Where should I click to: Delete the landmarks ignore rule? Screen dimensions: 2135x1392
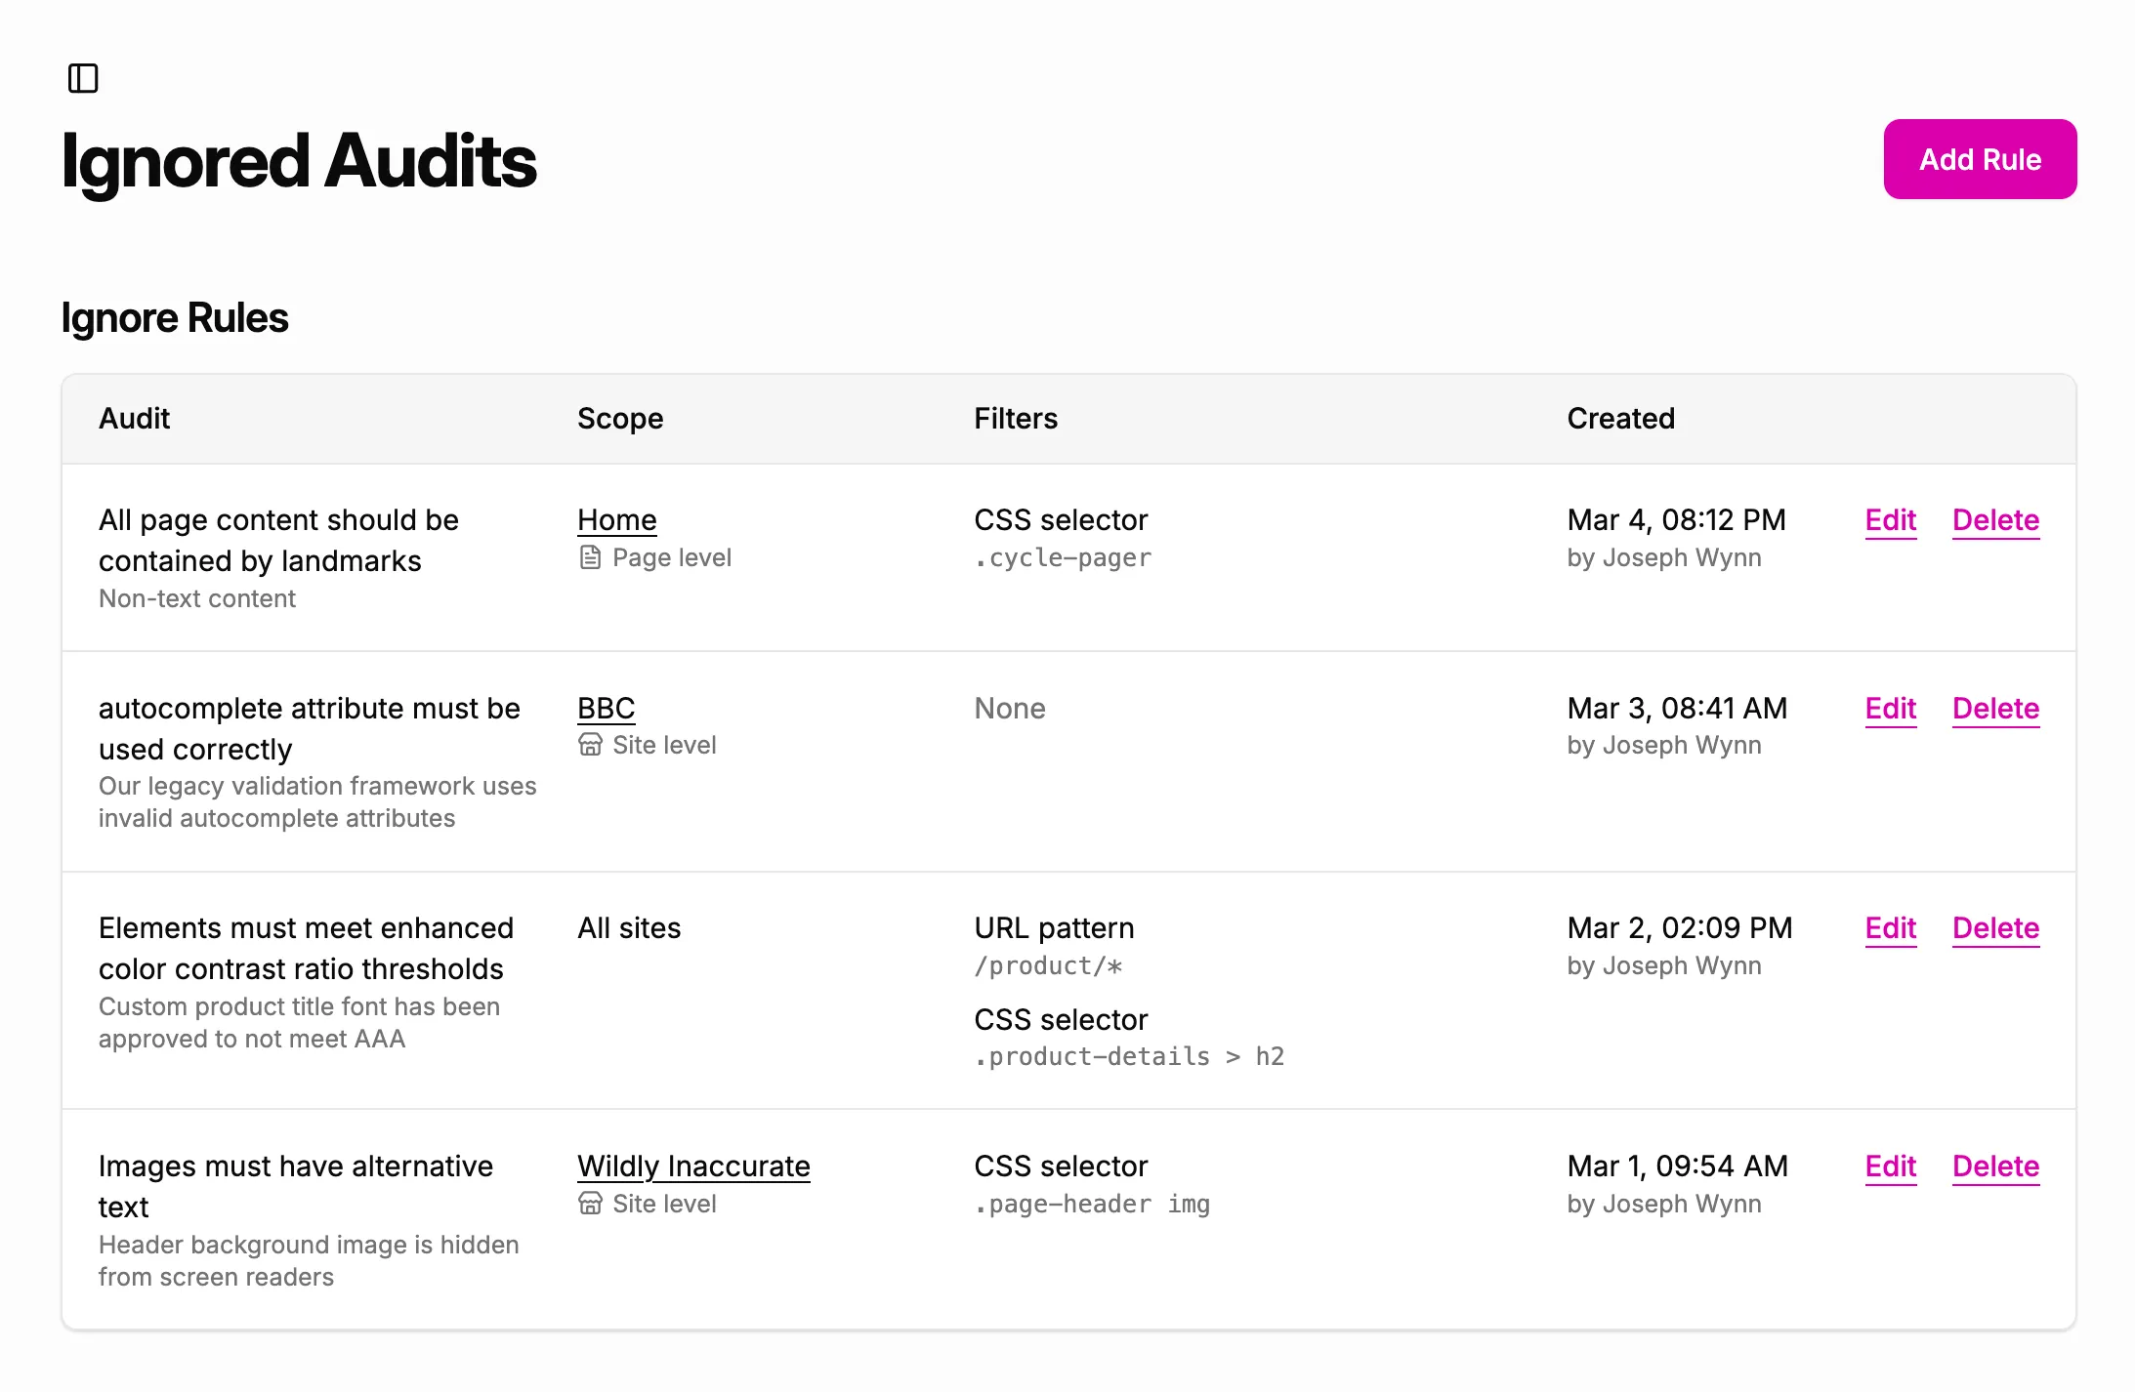[x=1995, y=520]
